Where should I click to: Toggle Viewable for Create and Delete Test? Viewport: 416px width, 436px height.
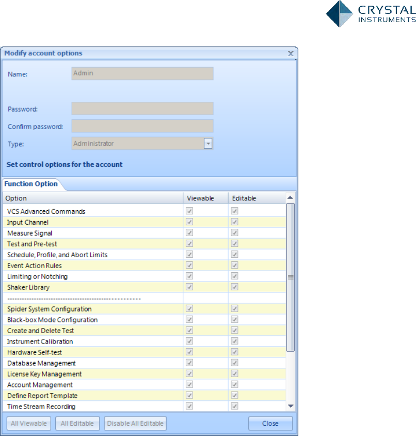pyautogui.click(x=189, y=330)
